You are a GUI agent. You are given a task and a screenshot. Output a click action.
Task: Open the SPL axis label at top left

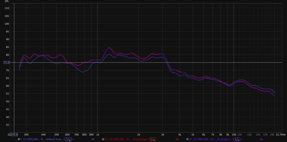(x=7, y=1)
